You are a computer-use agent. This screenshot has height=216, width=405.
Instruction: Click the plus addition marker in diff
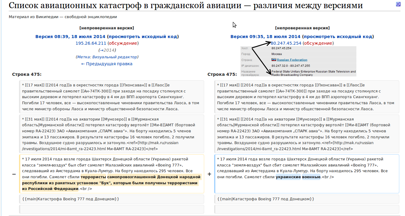pyautogui.click(x=209, y=174)
